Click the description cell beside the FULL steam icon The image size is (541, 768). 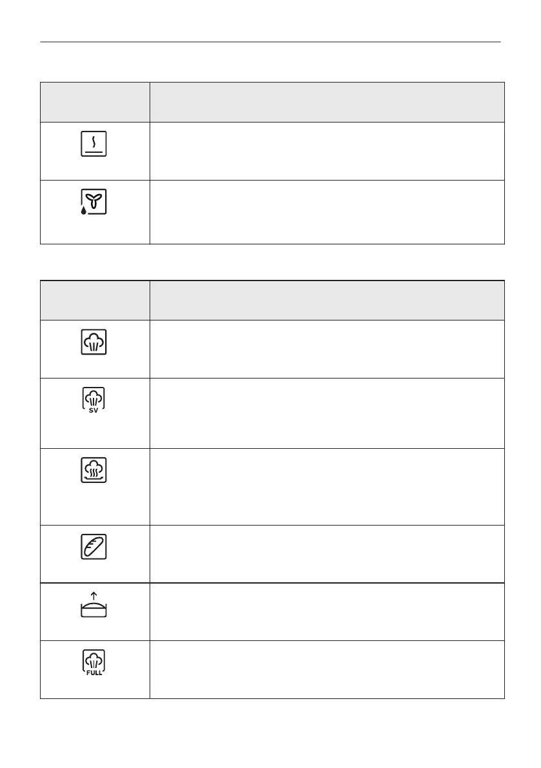[x=326, y=669]
